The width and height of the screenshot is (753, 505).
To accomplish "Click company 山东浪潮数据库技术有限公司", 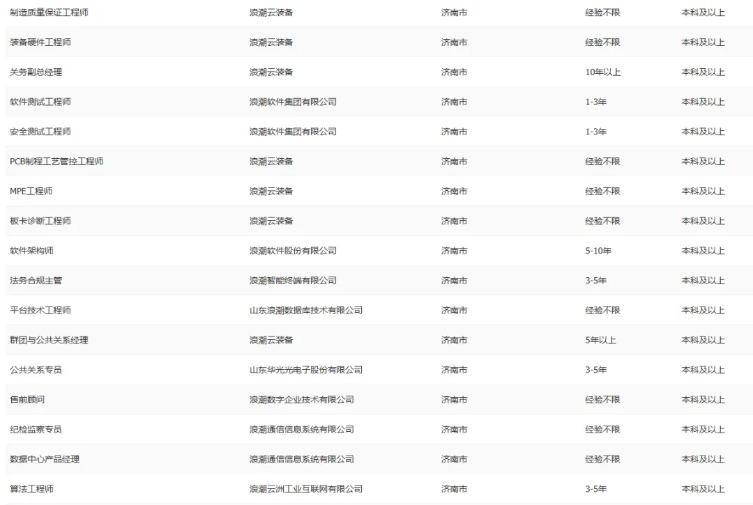I will coord(306,310).
